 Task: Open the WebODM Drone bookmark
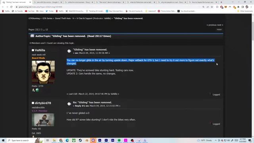point(75,11)
